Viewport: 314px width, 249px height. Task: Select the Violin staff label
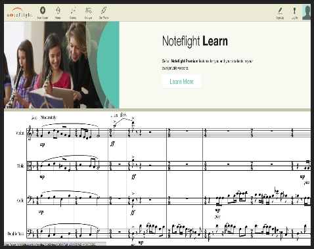click(x=20, y=133)
